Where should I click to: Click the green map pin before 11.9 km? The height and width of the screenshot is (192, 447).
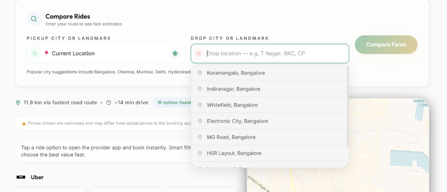pos(18,103)
